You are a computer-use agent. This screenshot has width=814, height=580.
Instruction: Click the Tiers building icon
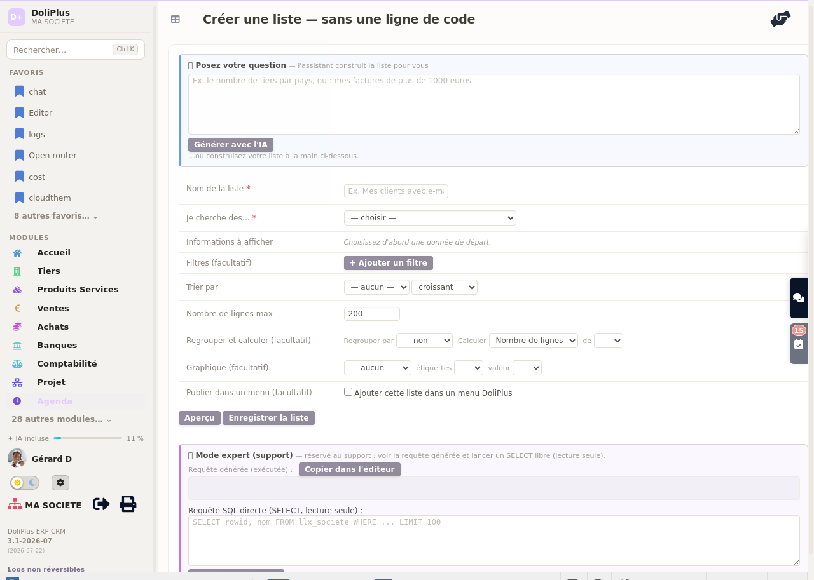pyautogui.click(x=17, y=271)
